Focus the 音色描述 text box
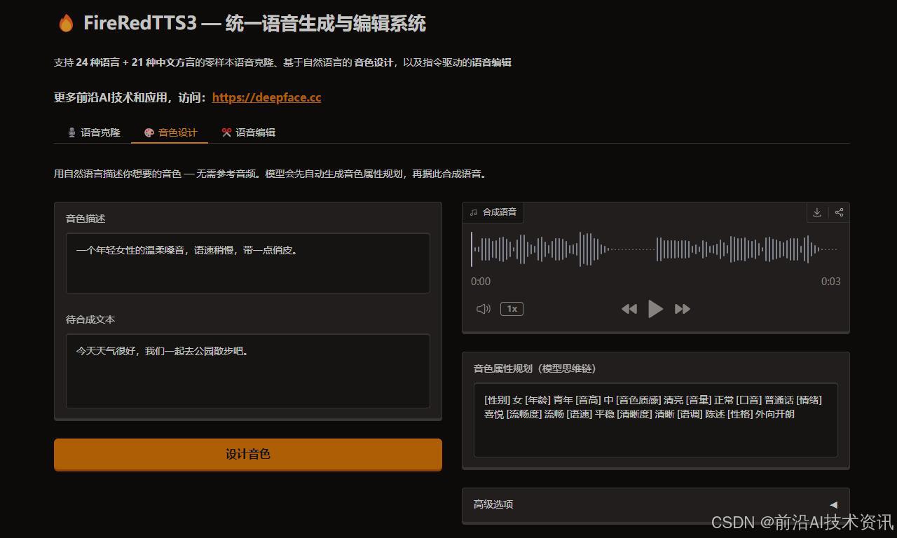 pyautogui.click(x=248, y=263)
